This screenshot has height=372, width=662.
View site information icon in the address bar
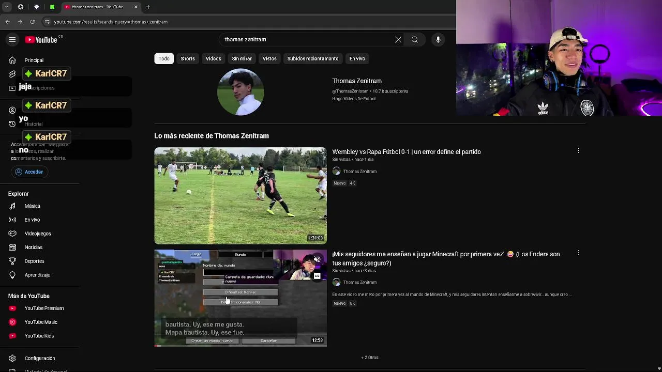tap(47, 22)
